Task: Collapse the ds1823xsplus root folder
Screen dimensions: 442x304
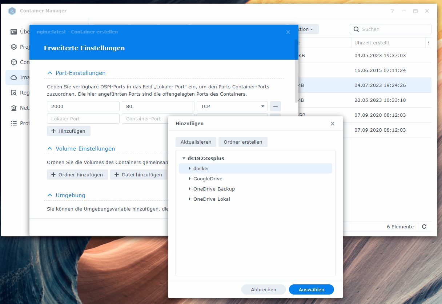Action: pyautogui.click(x=184, y=158)
